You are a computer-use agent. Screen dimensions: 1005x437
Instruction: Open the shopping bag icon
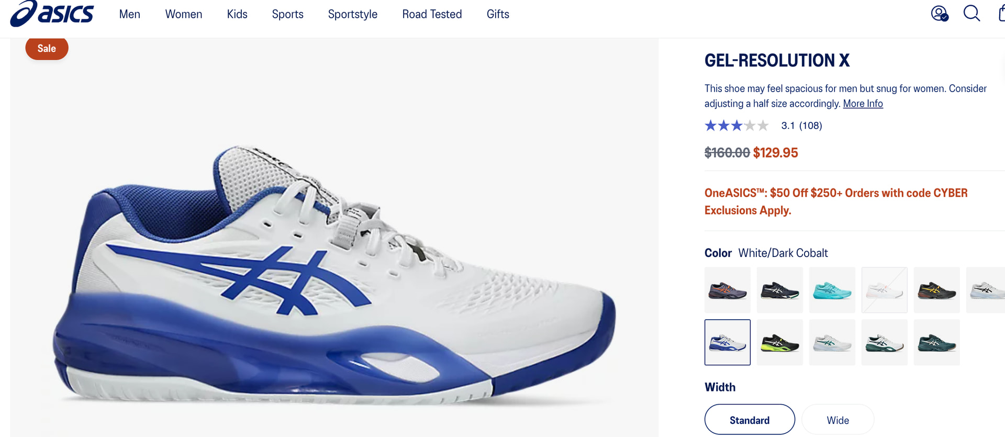click(x=1001, y=13)
